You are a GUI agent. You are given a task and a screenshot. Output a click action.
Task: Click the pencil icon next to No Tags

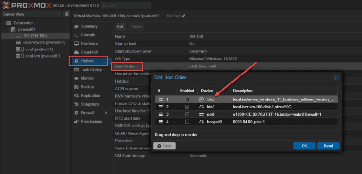(183, 16)
